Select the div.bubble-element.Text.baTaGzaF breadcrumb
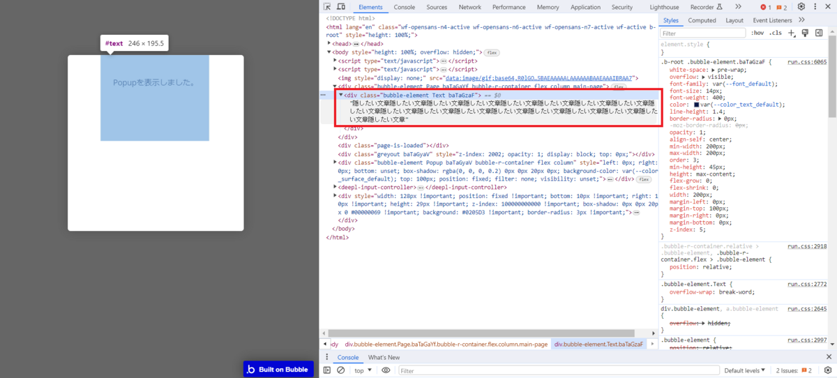Viewport: 837px width, 378px height. click(x=598, y=345)
